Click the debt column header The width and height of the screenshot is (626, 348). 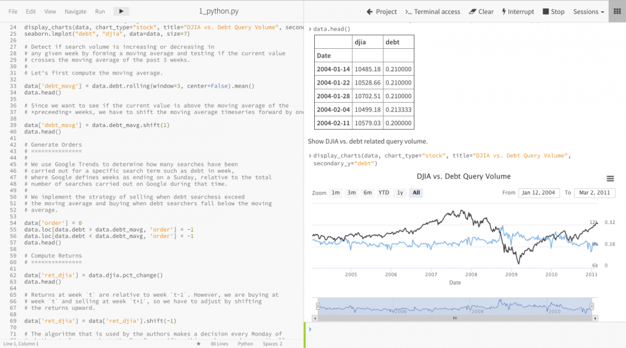(398, 42)
